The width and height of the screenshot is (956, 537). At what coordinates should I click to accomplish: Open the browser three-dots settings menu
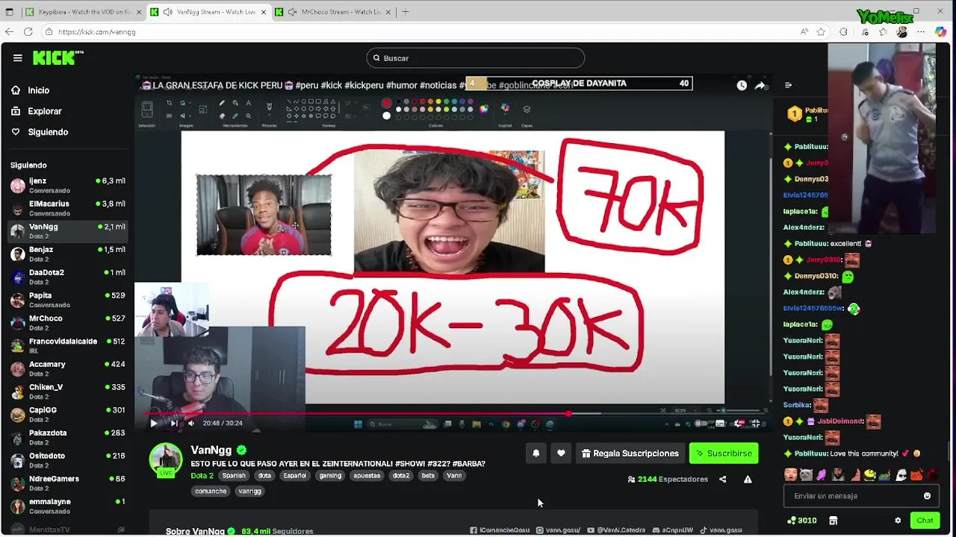tap(921, 32)
